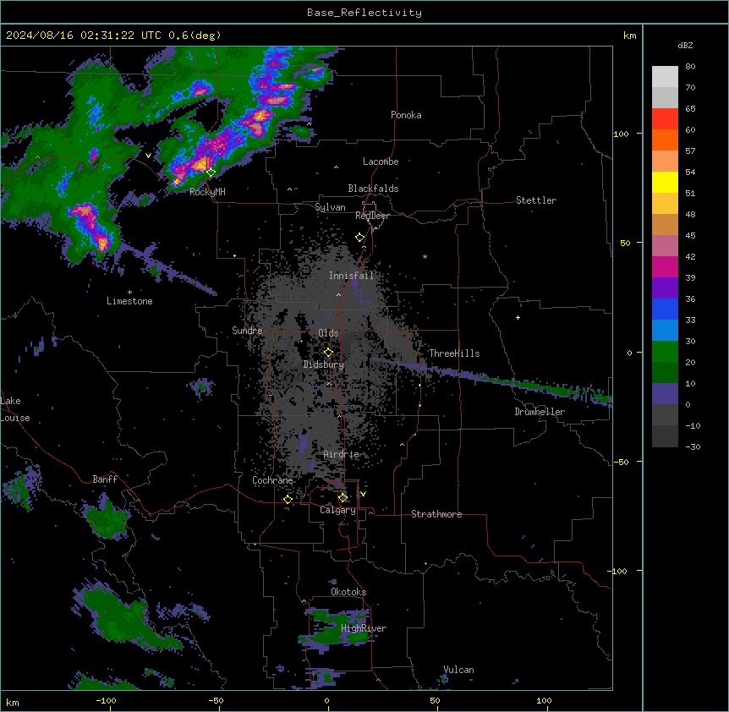Click the RockyMH label
This screenshot has width=729, height=712.
tap(207, 192)
